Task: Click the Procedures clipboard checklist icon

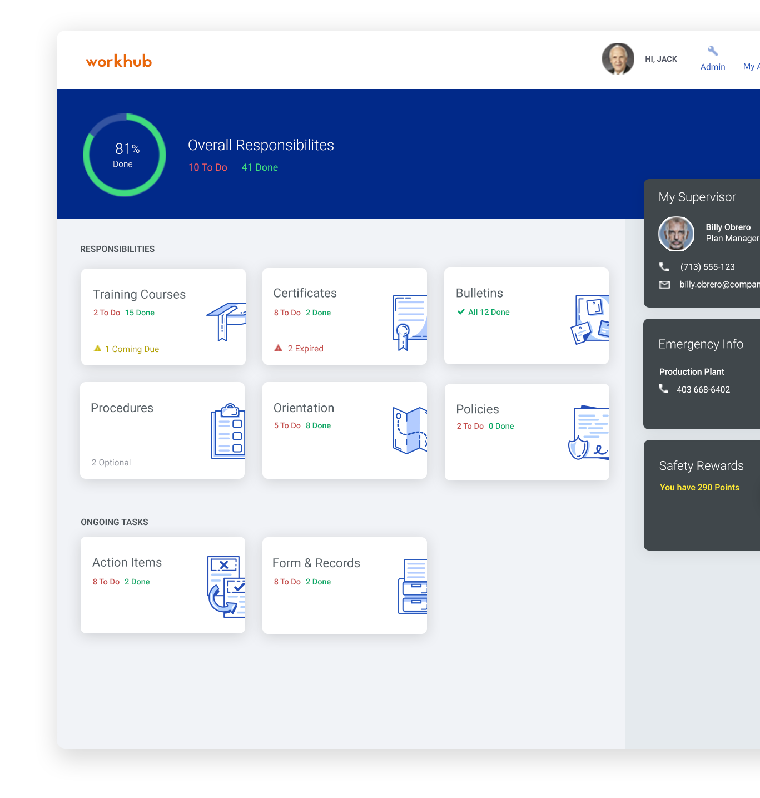Action: pos(228,431)
